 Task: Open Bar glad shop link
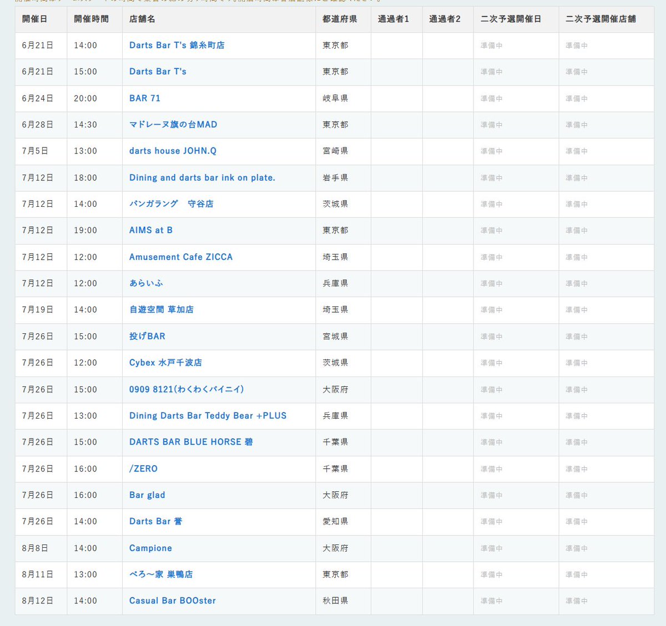(147, 495)
